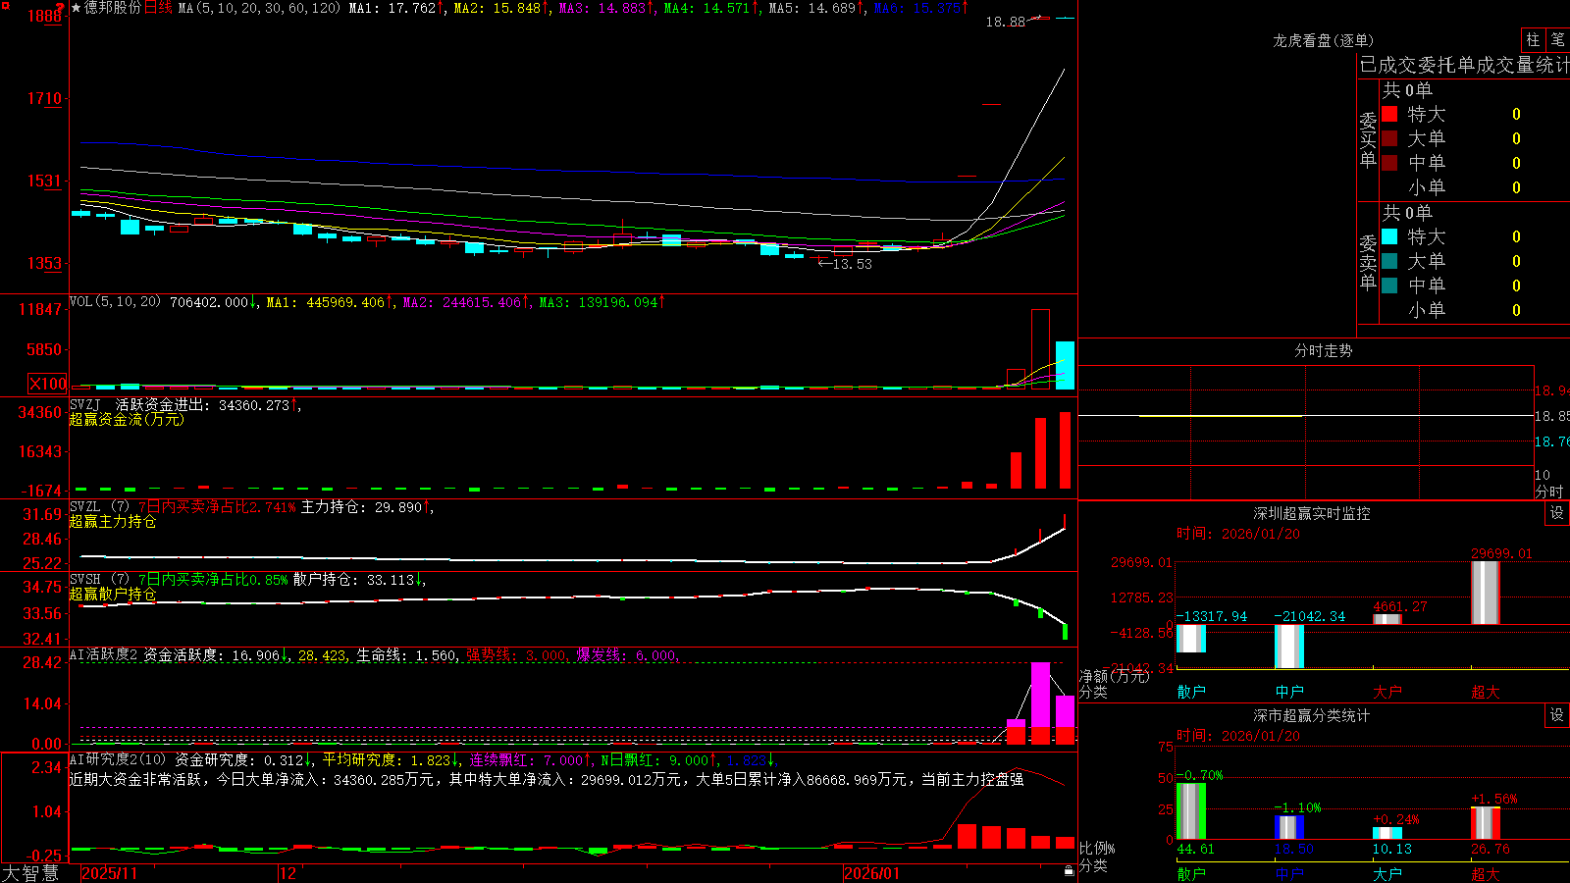Click the X100 volume multiplier box

pyautogui.click(x=48, y=384)
